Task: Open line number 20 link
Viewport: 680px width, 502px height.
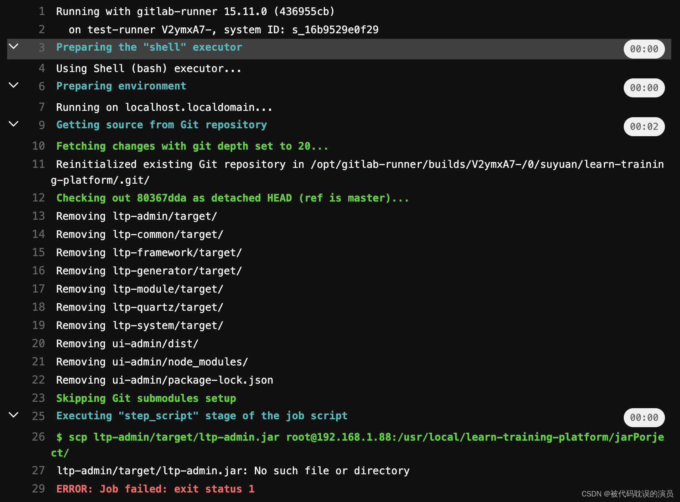Action: 38,344
